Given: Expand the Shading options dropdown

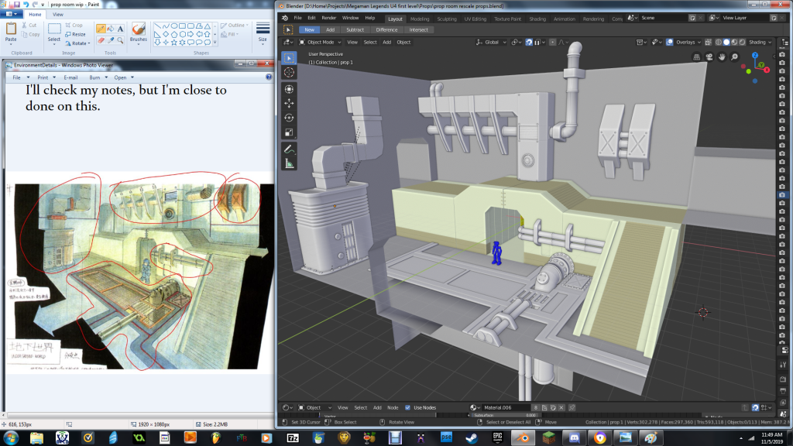Looking at the screenshot, I should 760,43.
